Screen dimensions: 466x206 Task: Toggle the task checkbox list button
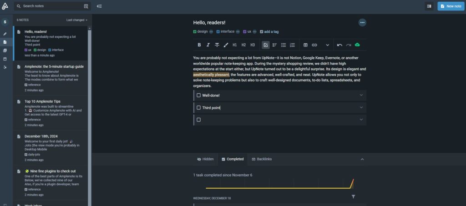[x=266, y=45]
